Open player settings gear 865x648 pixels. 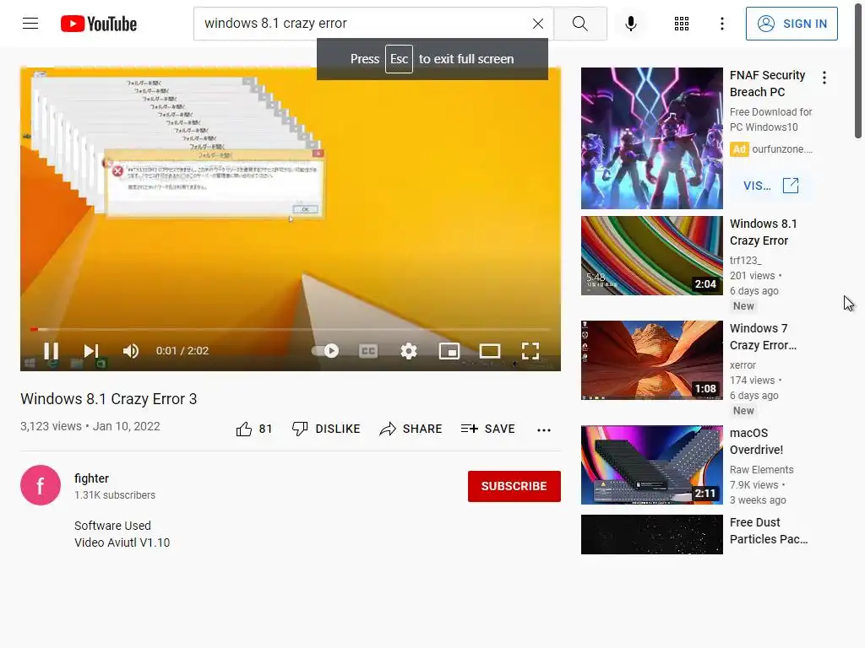409,350
